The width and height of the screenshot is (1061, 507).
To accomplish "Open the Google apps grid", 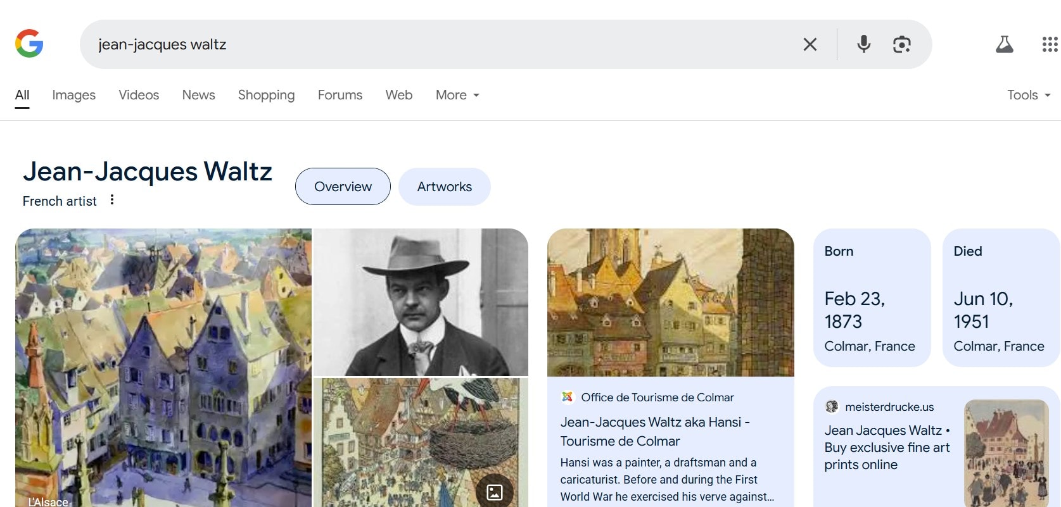I will tap(1050, 44).
